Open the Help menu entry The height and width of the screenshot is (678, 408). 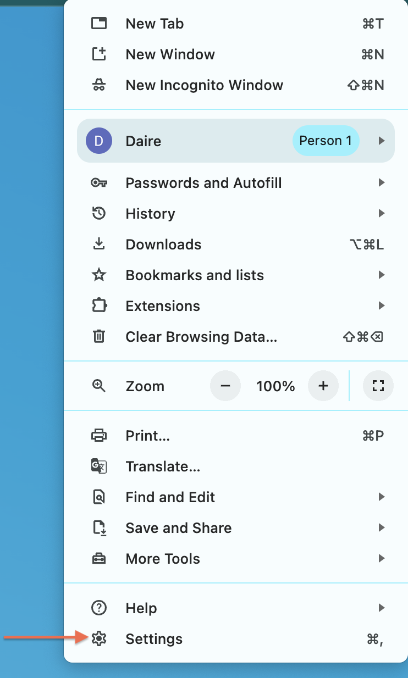point(141,608)
